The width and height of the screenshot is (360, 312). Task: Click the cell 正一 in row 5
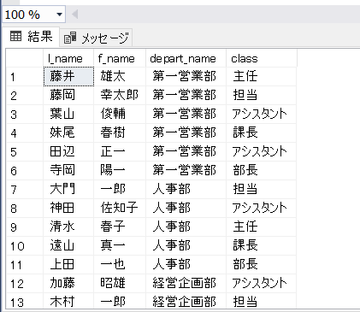click(120, 151)
